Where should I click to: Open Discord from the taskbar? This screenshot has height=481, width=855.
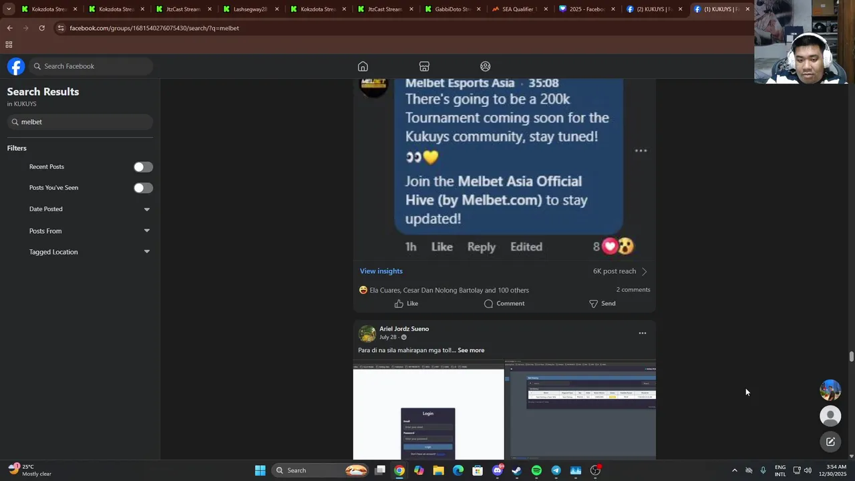[497, 470]
